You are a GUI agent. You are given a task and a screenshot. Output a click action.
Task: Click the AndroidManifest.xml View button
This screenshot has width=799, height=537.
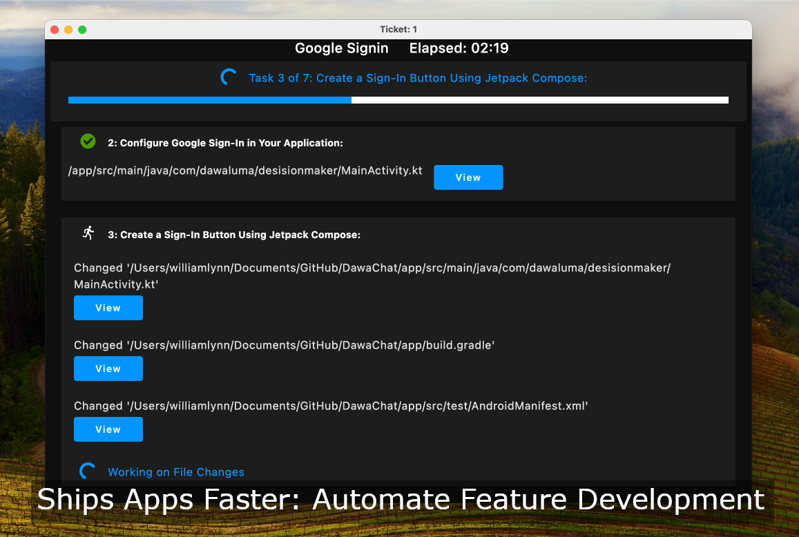[108, 429]
